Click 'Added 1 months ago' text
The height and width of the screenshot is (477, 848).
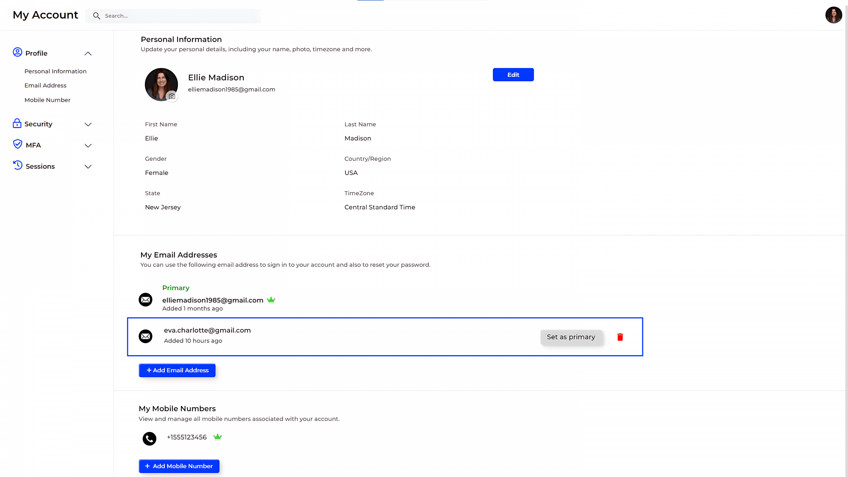click(x=193, y=309)
